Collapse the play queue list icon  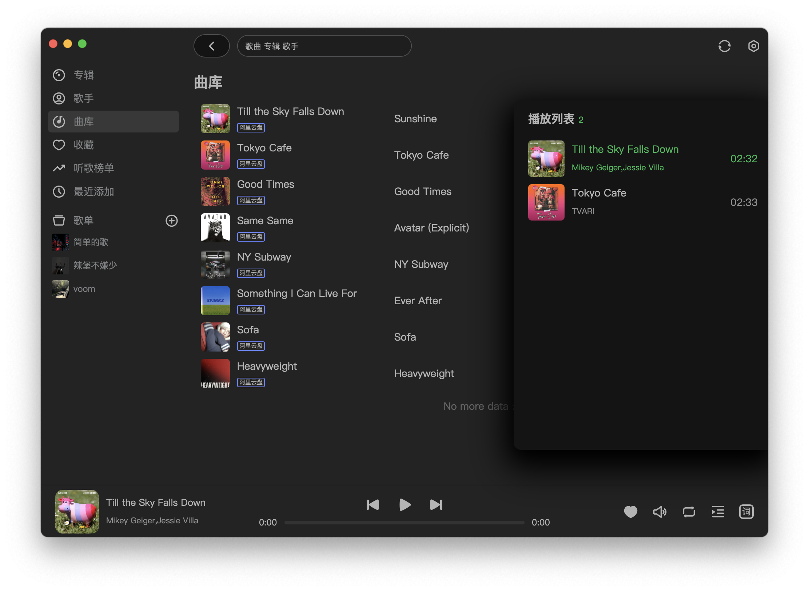(718, 512)
